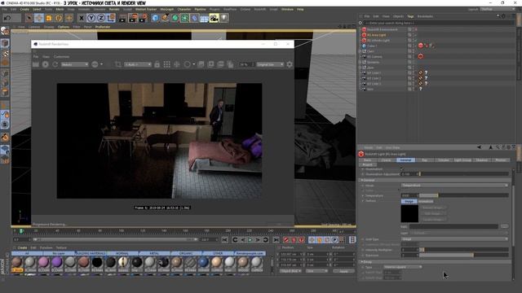Adjust the Temperature slider
This screenshot has width=522, height=293.
click(x=464, y=195)
